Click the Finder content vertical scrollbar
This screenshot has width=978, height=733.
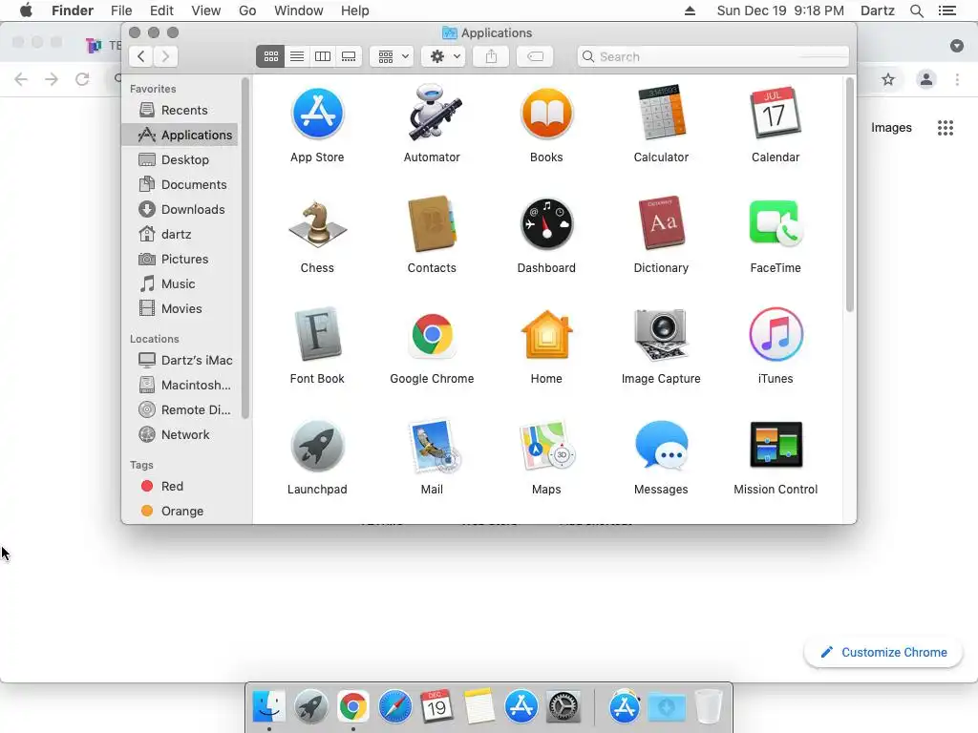pos(849,195)
